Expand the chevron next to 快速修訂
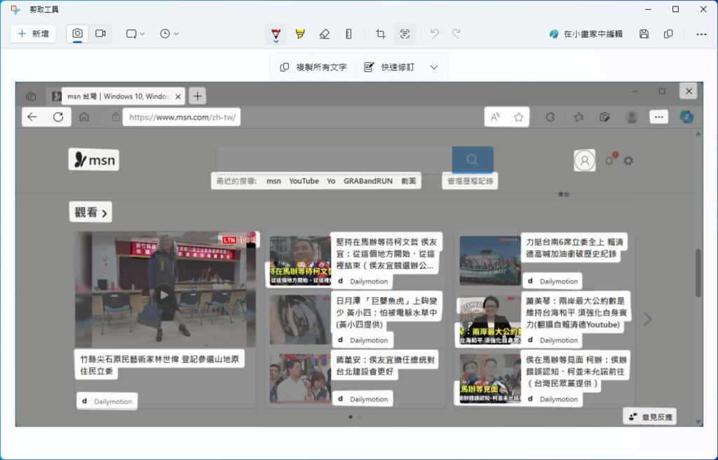This screenshot has height=460, width=718. pos(434,67)
